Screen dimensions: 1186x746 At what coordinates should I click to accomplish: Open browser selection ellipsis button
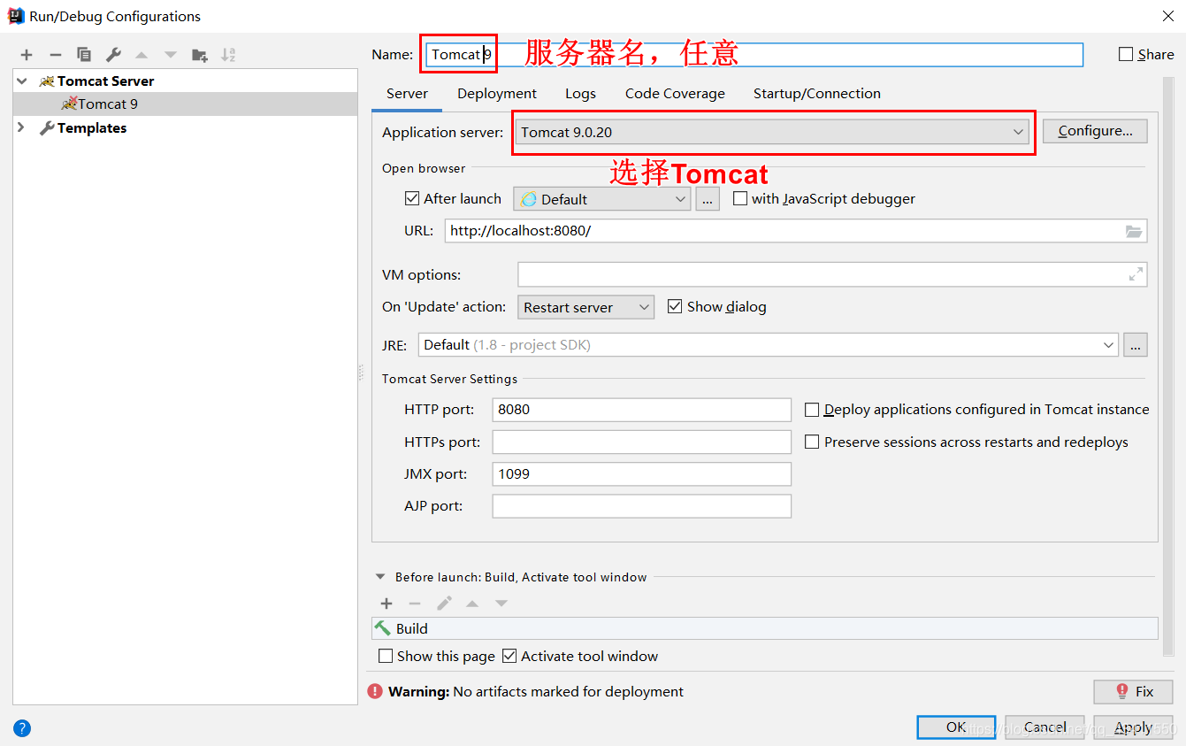708,199
